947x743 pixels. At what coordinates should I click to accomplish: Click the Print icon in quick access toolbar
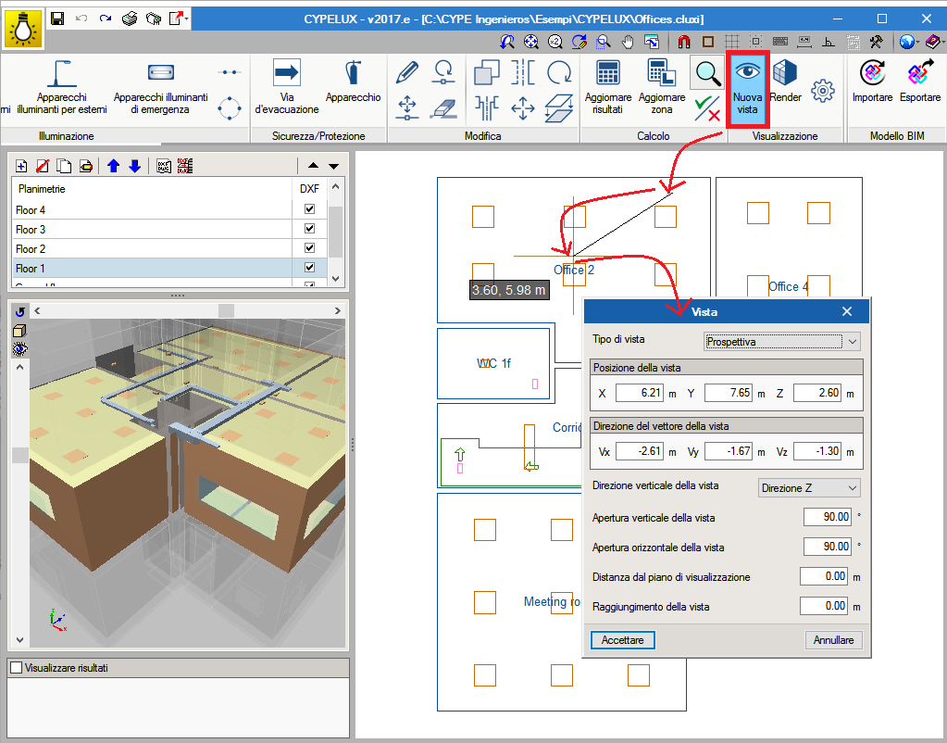pos(130,19)
